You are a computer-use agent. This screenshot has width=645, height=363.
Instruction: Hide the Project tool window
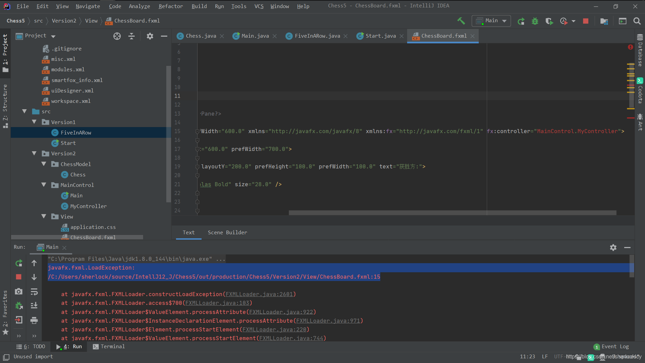(164, 36)
